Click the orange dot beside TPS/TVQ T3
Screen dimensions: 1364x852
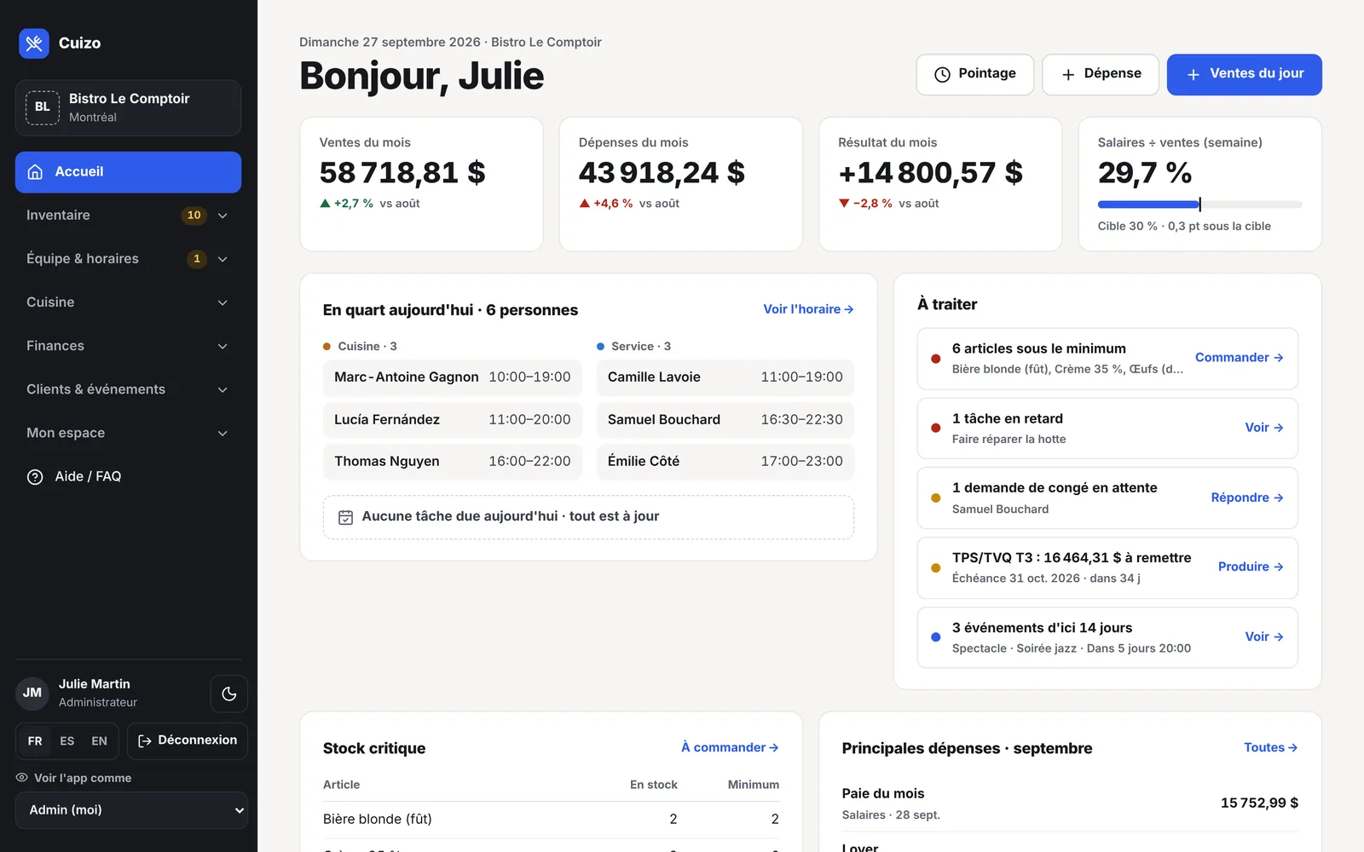pos(935,567)
